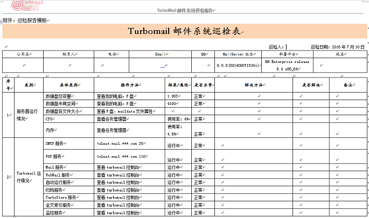Select the 域名 header cell
This screenshot has width=369, height=218.
click(x=340, y=54)
